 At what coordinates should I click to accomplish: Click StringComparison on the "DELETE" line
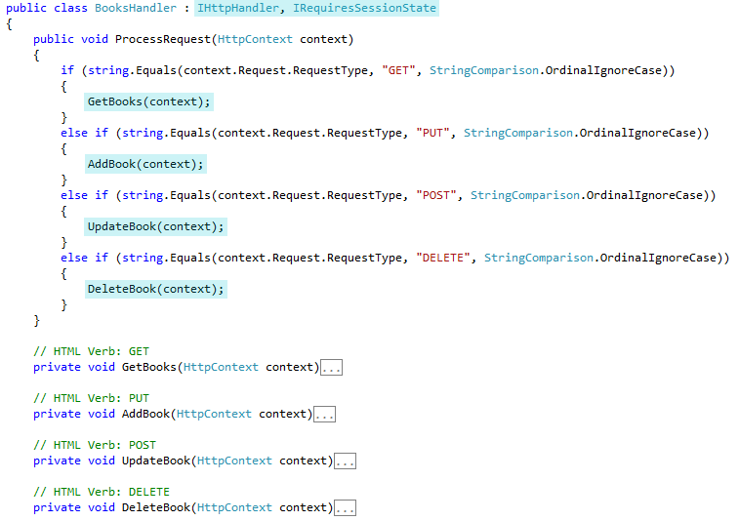click(538, 259)
